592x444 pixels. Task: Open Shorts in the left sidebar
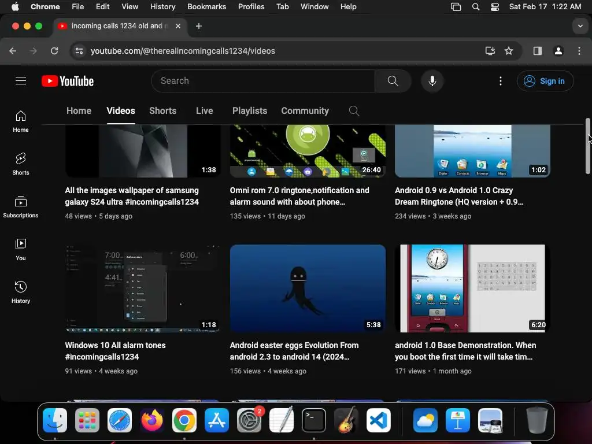click(21, 164)
